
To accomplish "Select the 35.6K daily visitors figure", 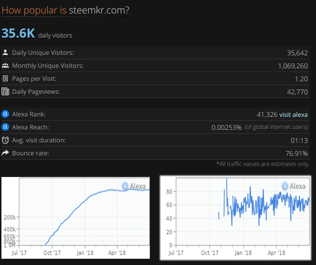I will click(x=18, y=33).
